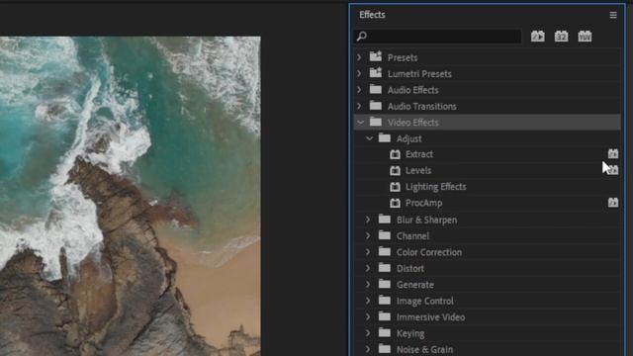The height and width of the screenshot is (356, 633).
Task: Expand the Lumetri Presets folder
Action: (359, 74)
